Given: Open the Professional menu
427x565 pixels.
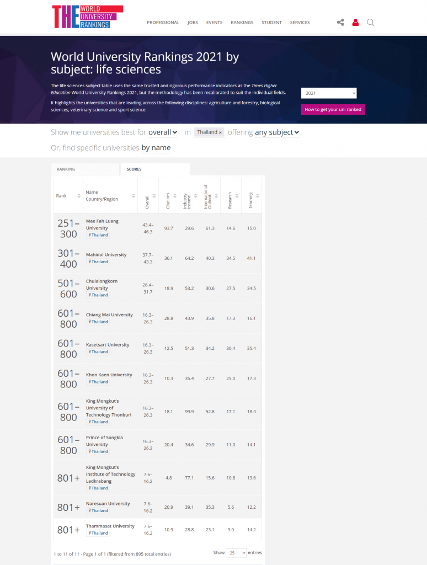Looking at the screenshot, I should coord(163,22).
